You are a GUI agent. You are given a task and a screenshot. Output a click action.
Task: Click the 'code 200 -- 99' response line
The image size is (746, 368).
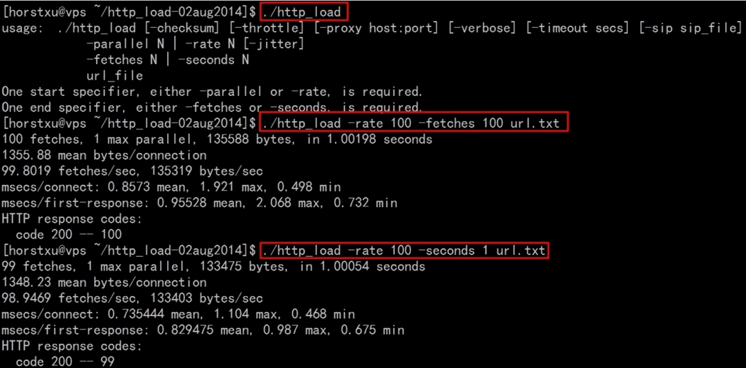coord(65,361)
